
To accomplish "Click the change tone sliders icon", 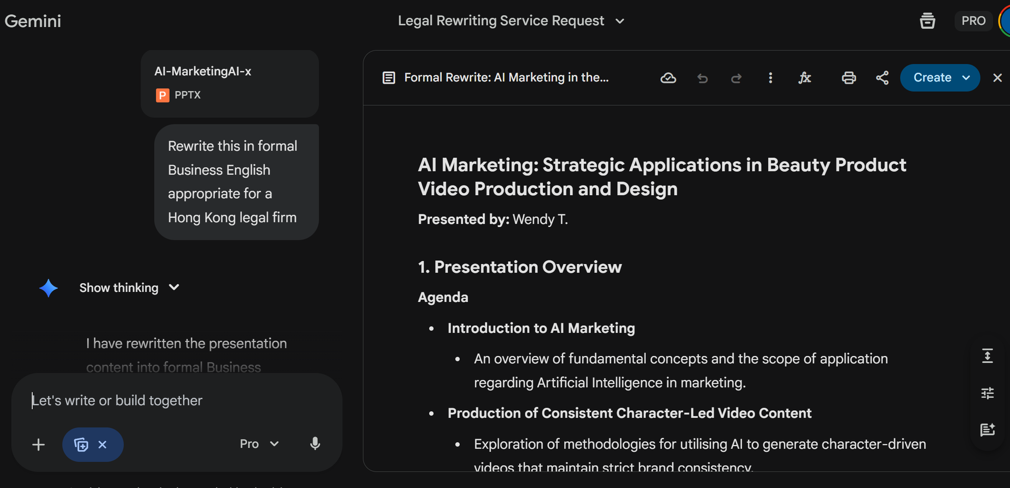I will [x=987, y=393].
